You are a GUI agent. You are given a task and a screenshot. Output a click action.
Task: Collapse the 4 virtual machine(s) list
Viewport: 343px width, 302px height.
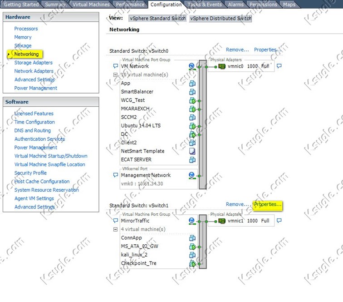coord(115,229)
